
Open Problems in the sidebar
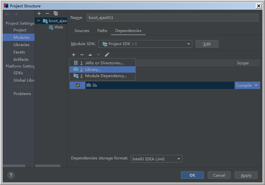pos(22,93)
